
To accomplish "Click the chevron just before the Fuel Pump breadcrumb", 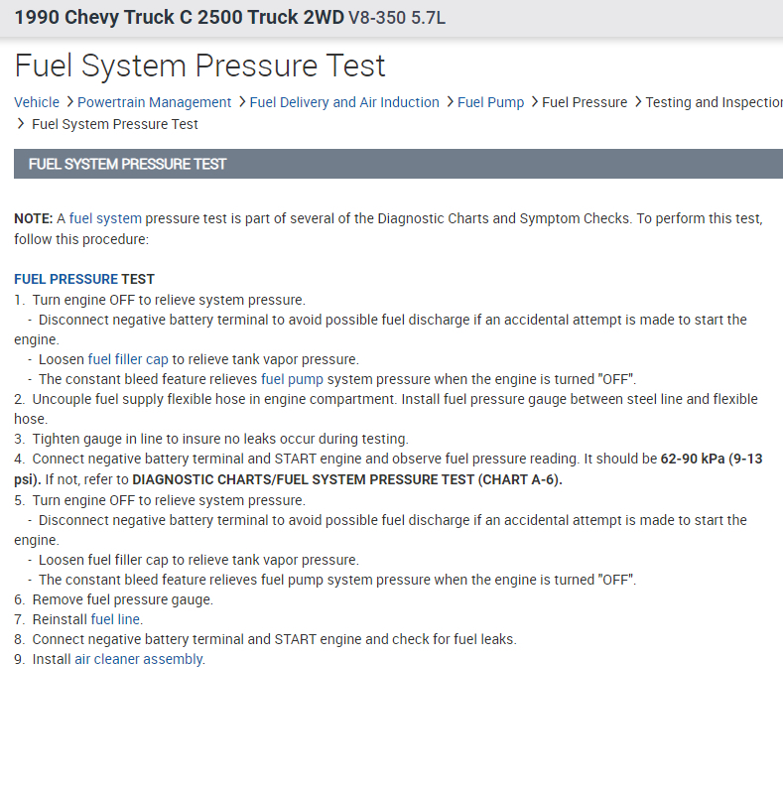I will coord(450,102).
